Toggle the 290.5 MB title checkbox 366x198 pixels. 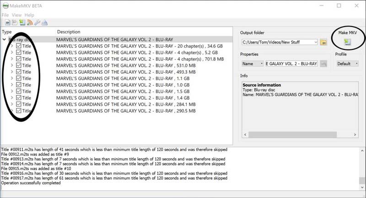coord(18,111)
